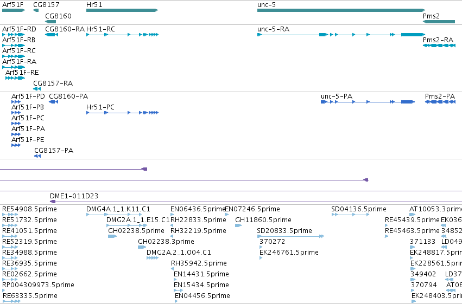Viewport: 462px width, 304px height.
Task: Select the GH11860.5prime label
Action: 263,220
